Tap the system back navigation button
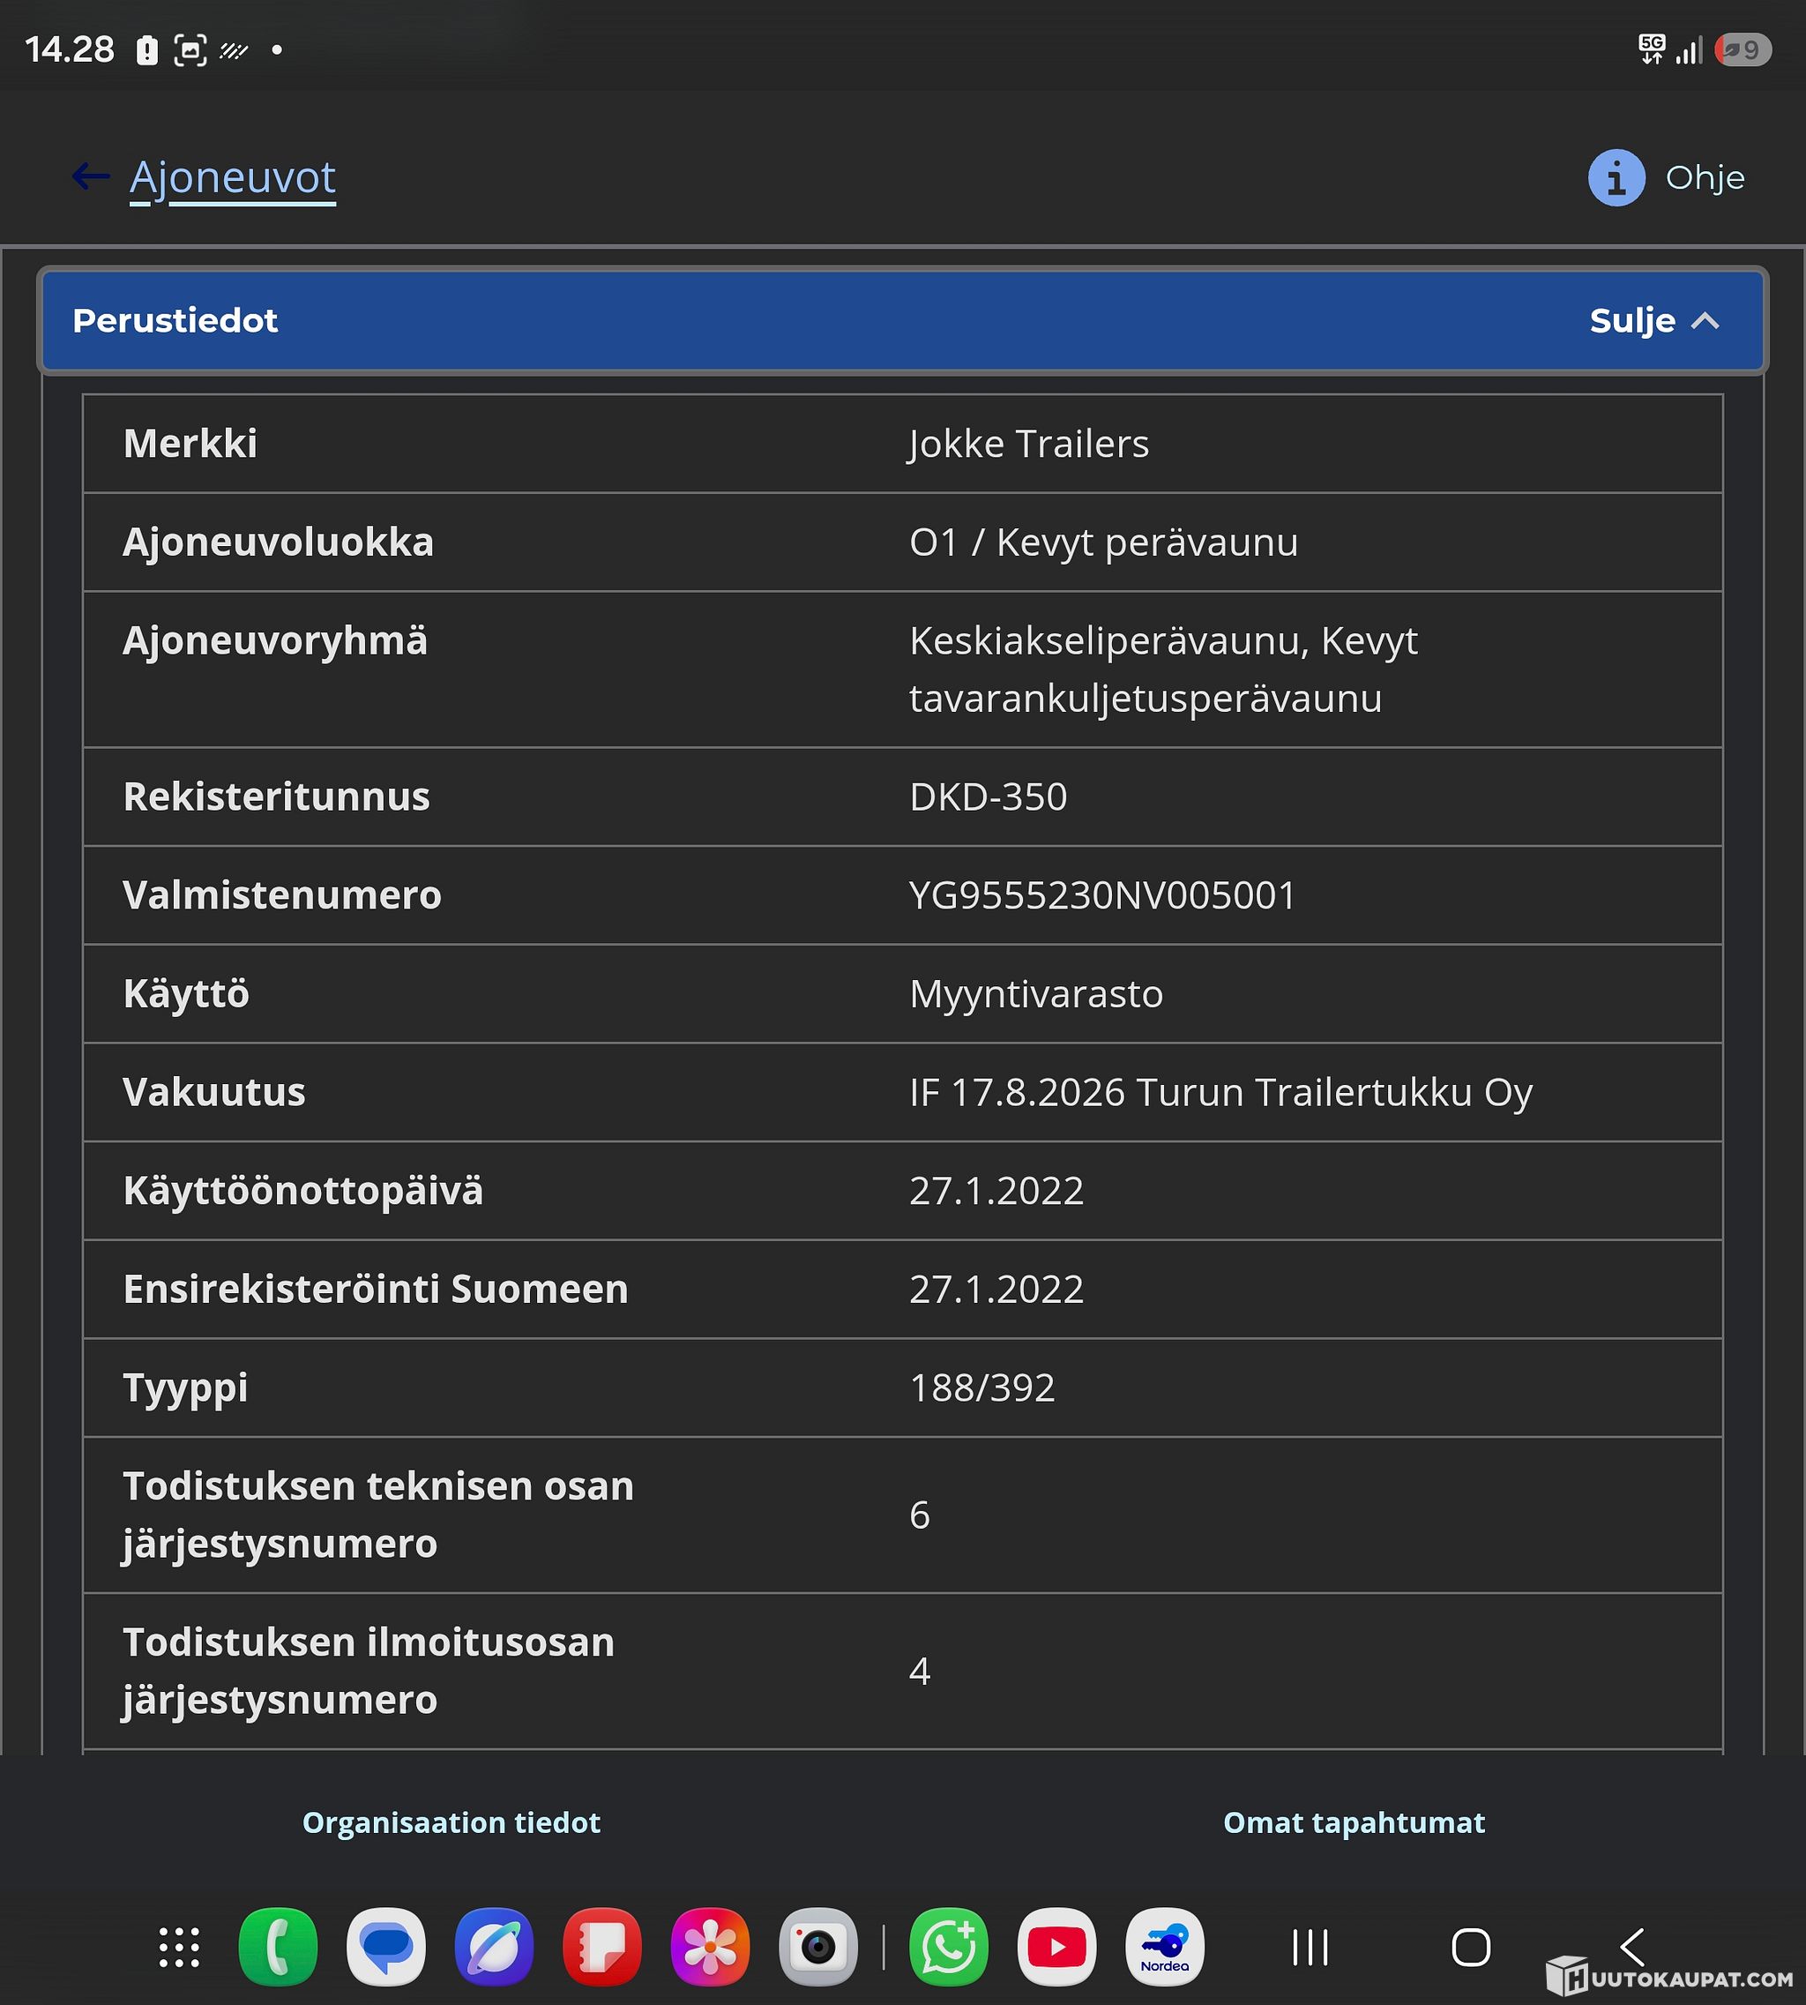Image resolution: width=1806 pixels, height=2005 pixels. tap(1632, 1948)
